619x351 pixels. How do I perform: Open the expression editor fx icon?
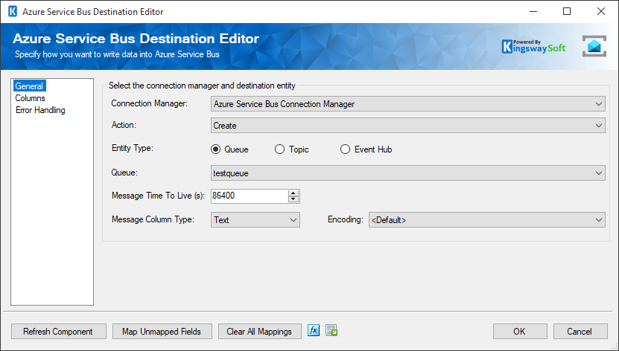pyautogui.click(x=314, y=330)
